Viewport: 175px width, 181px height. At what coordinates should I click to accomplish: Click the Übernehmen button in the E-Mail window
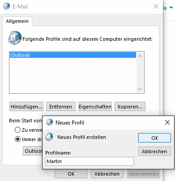pos(143,174)
